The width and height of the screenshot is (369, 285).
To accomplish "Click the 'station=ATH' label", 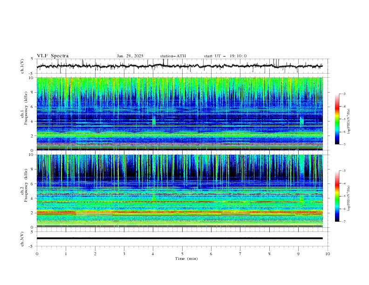I will point(173,56).
